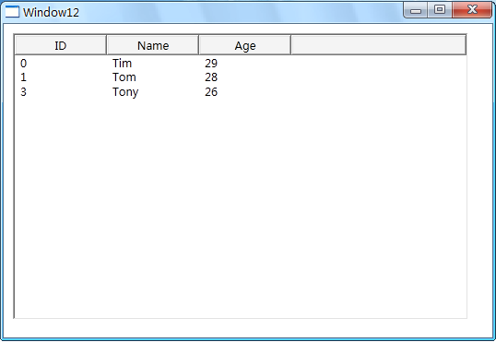The width and height of the screenshot is (496, 342).
Task: Maximize the Window12 window
Action: click(x=440, y=10)
